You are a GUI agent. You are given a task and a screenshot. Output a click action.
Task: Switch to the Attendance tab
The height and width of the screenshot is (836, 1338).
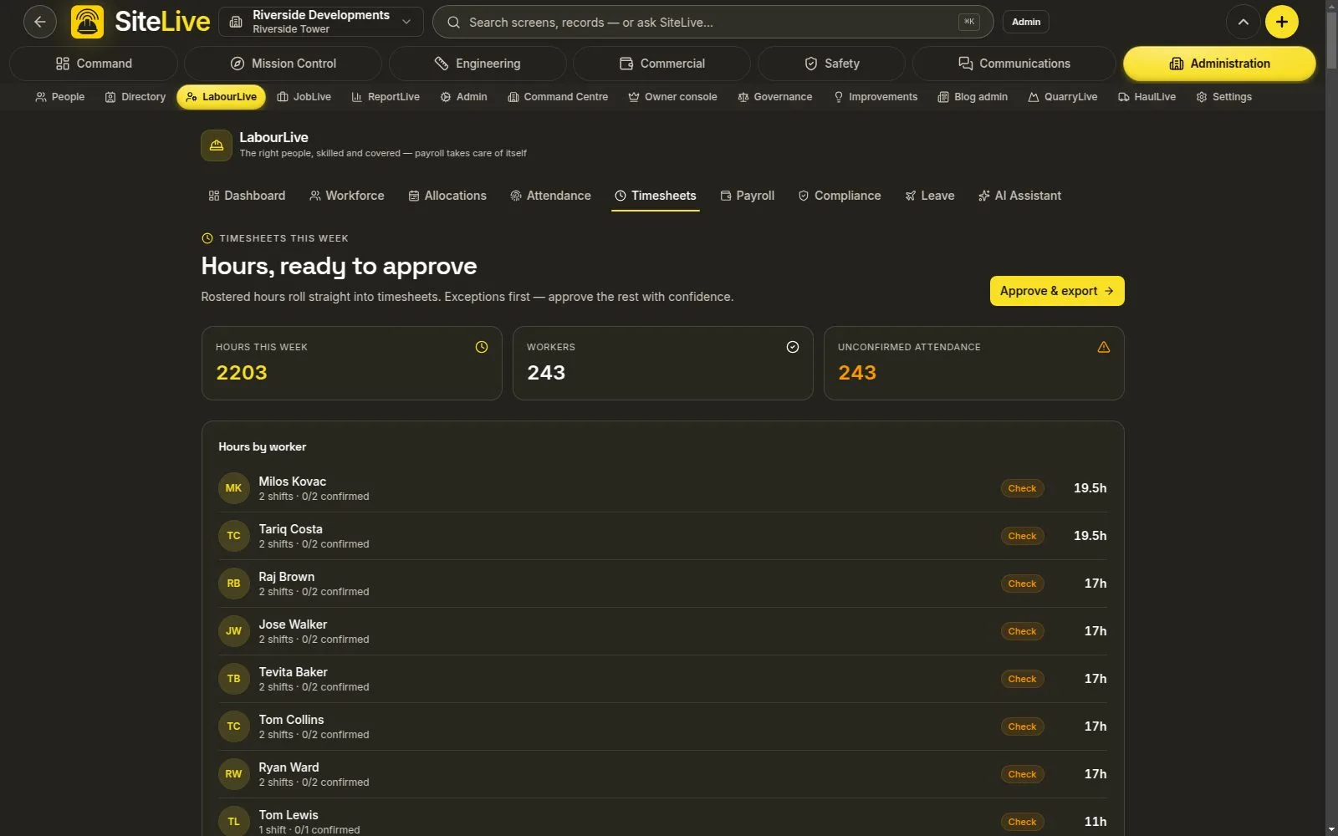pyautogui.click(x=550, y=196)
